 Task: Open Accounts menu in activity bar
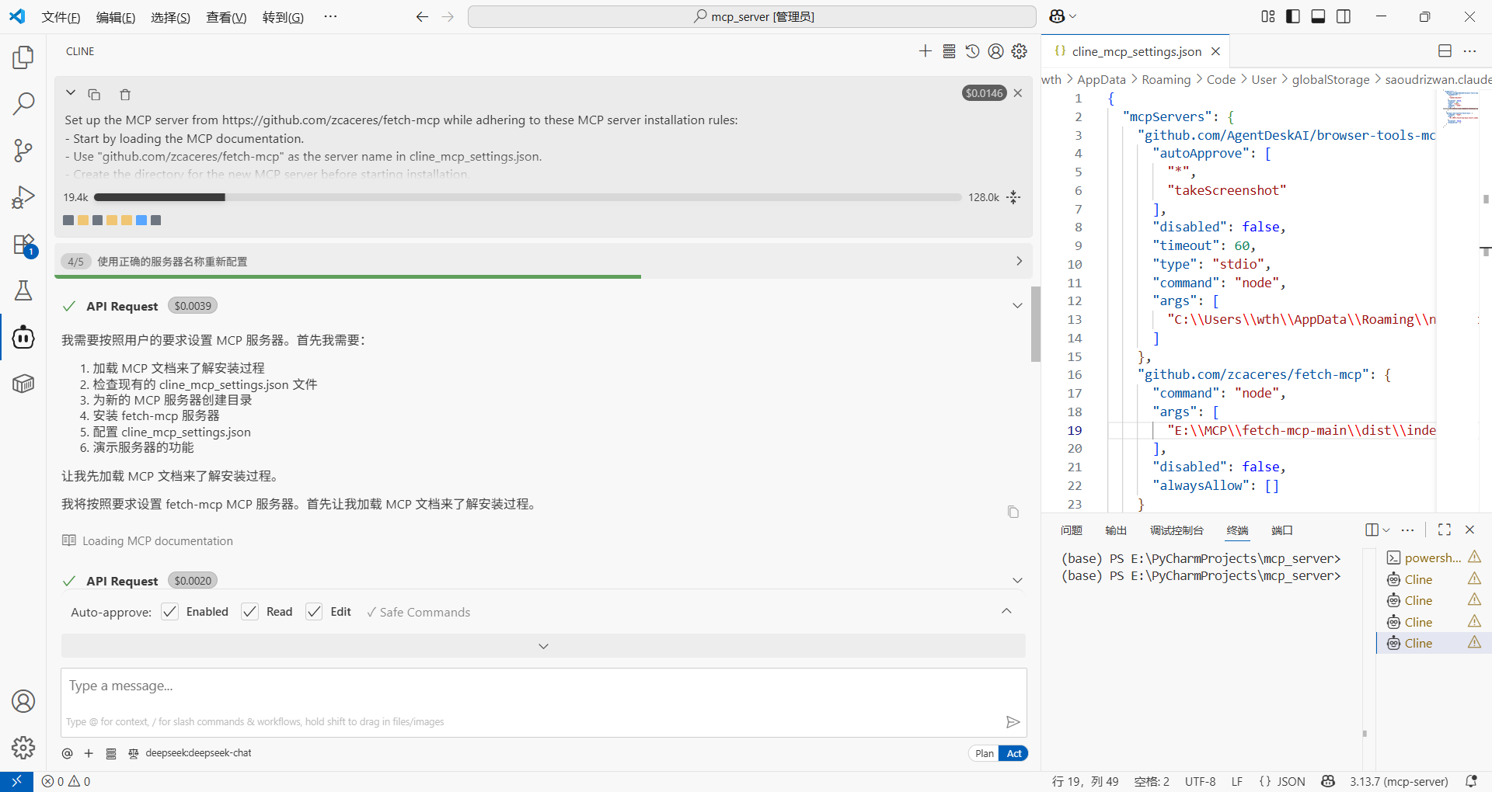(x=23, y=701)
